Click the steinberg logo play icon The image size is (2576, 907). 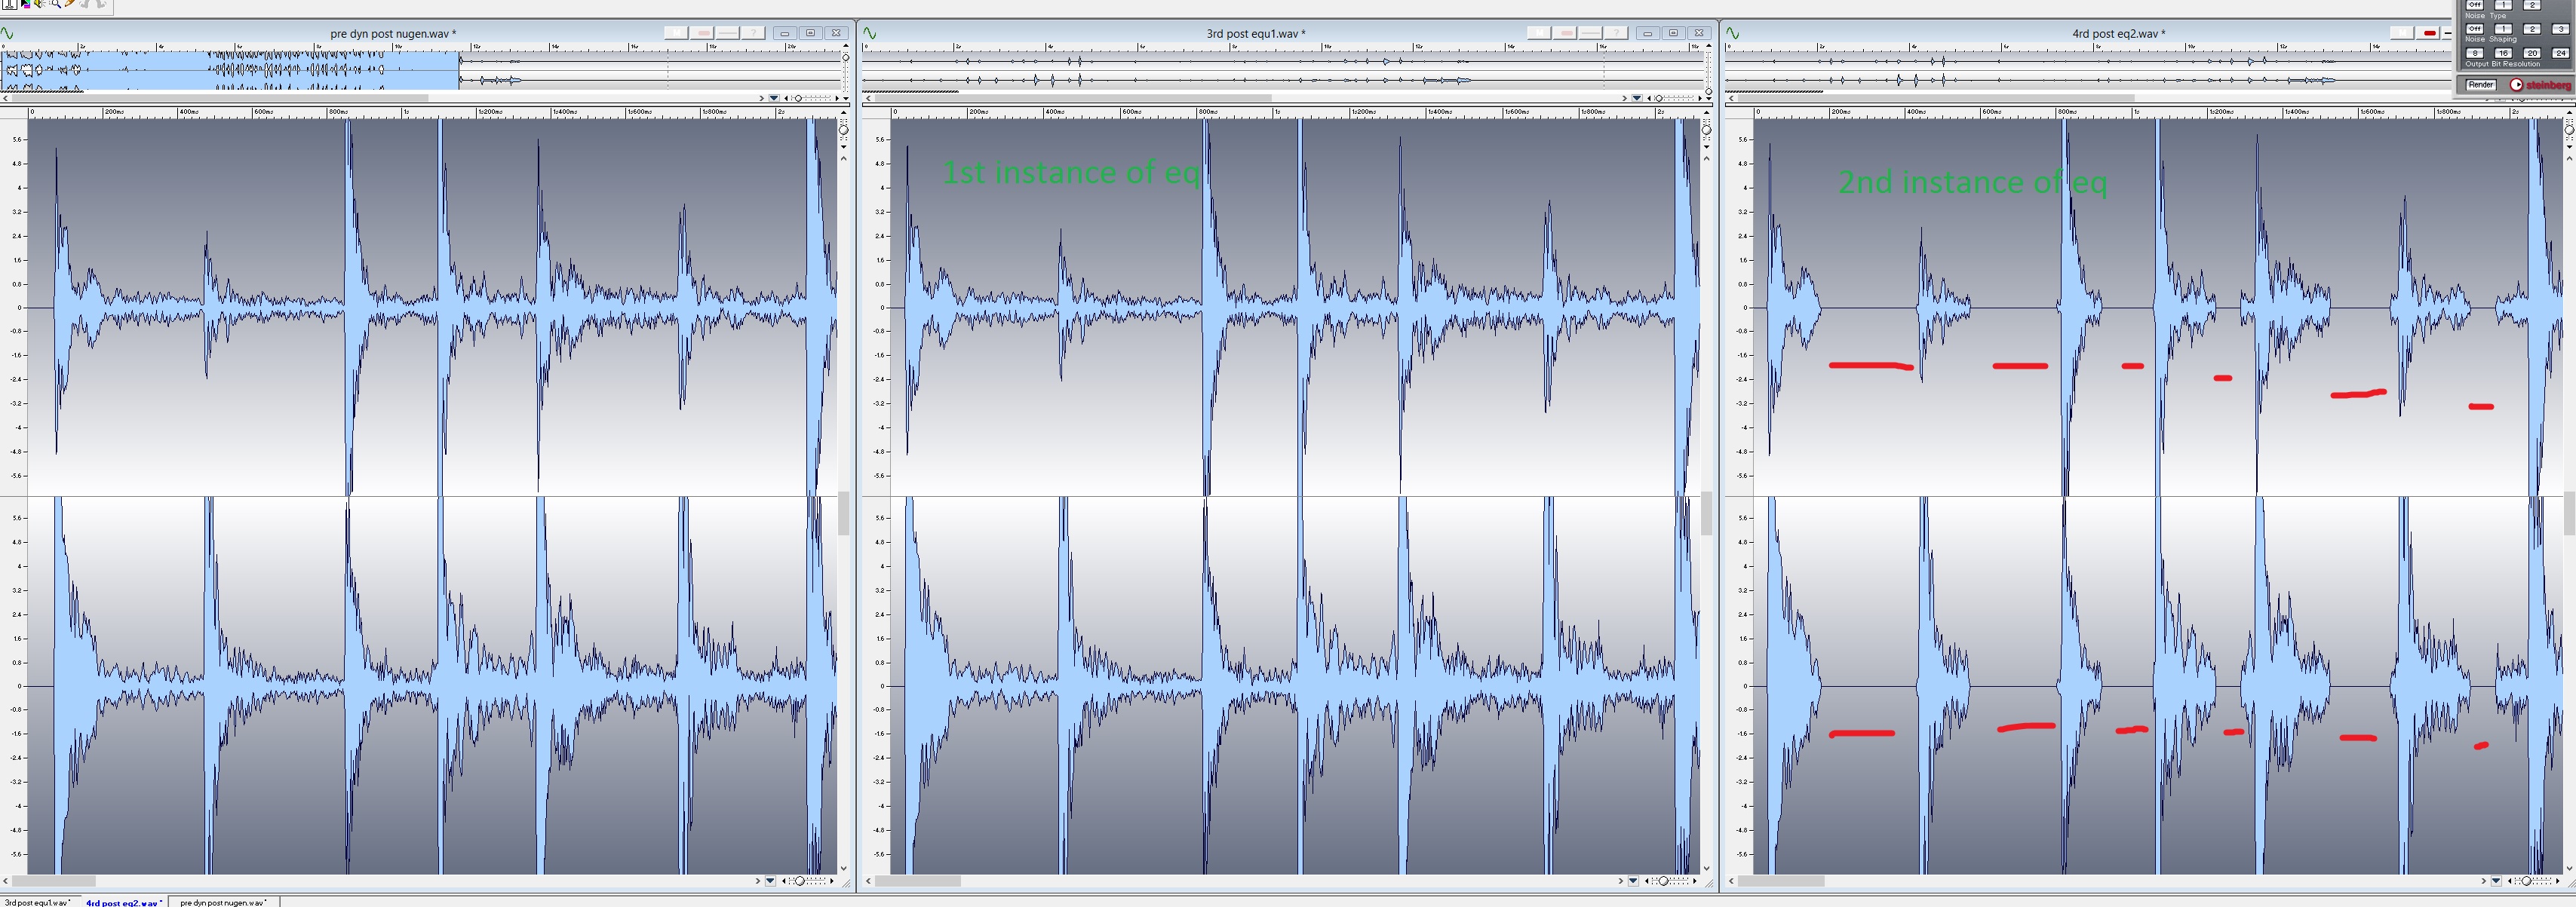click(2516, 85)
